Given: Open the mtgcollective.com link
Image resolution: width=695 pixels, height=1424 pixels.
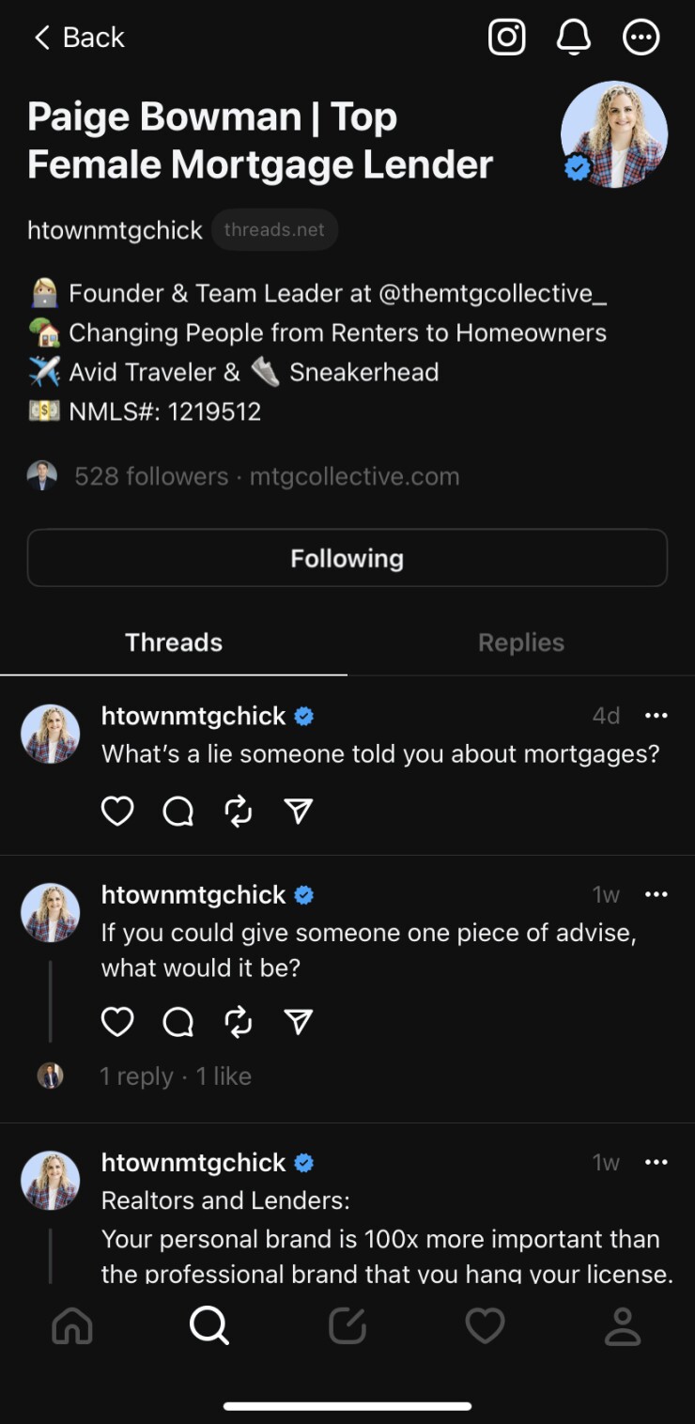Looking at the screenshot, I should [x=354, y=476].
